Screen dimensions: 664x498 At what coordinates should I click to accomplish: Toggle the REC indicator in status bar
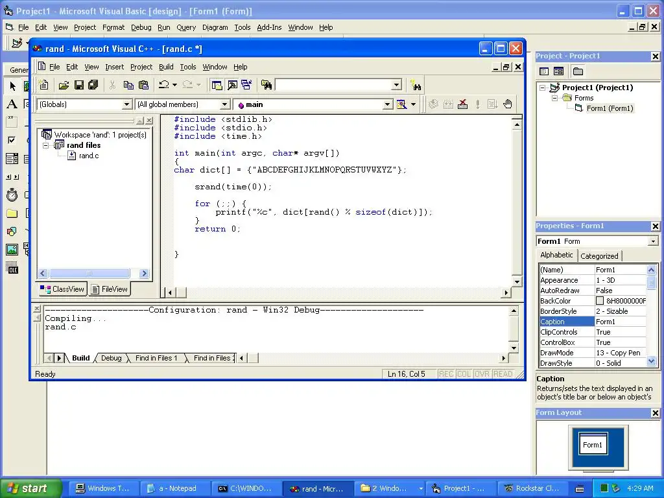pyautogui.click(x=446, y=374)
